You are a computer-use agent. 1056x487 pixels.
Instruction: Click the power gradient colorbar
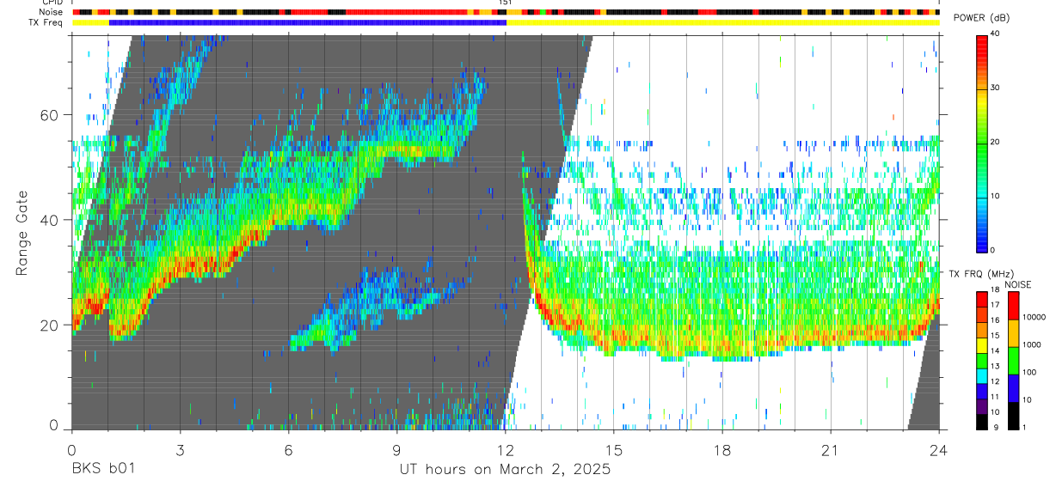coord(982,143)
